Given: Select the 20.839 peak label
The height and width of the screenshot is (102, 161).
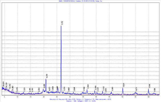Looking at the screenshot, I should pyautogui.click(x=3, y=84).
